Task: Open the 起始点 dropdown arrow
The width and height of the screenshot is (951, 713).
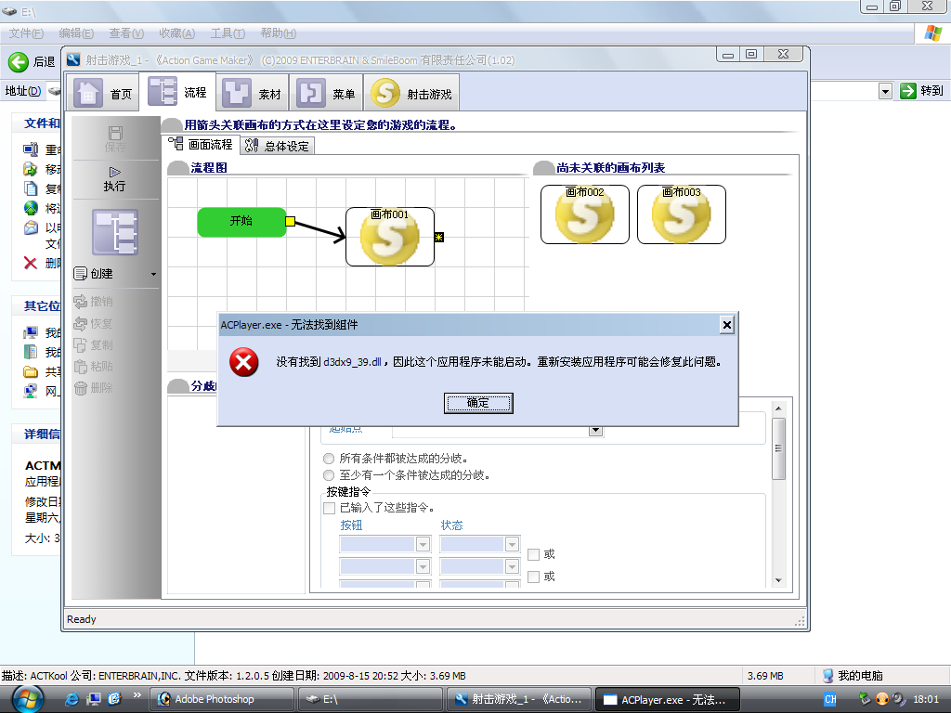Action: click(x=595, y=431)
